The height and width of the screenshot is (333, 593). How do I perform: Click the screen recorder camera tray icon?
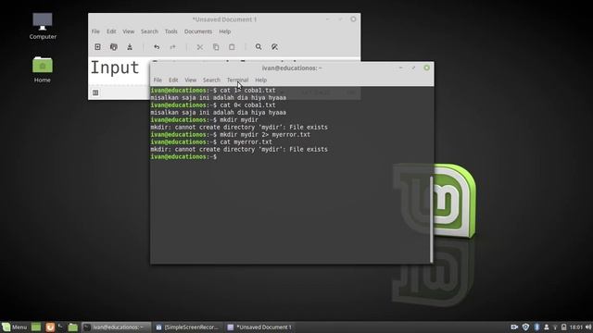[514, 327]
